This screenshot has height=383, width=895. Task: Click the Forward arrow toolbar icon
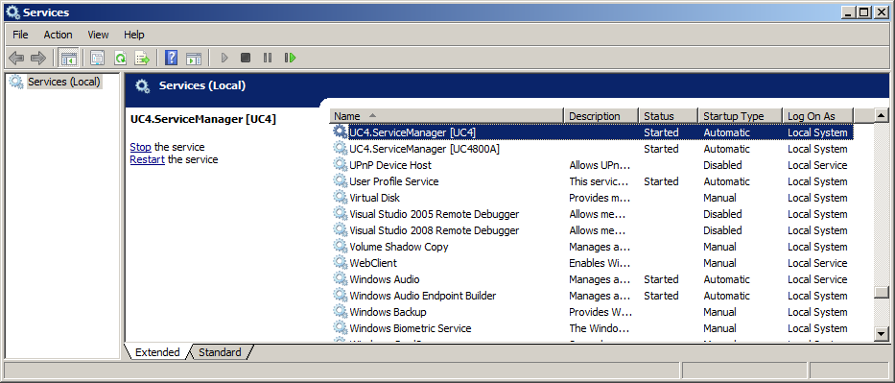click(x=38, y=58)
